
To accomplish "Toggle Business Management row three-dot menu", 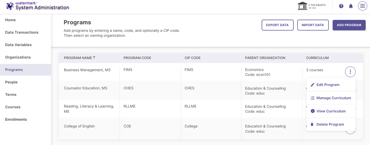I will [350, 72].
